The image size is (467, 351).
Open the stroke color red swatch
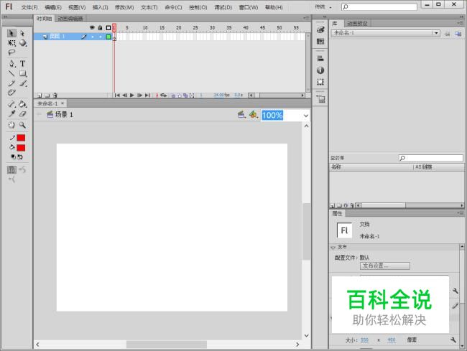pos(21,138)
